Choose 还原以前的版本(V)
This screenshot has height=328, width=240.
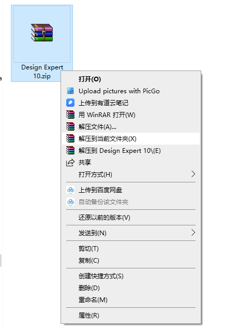pos(131,218)
